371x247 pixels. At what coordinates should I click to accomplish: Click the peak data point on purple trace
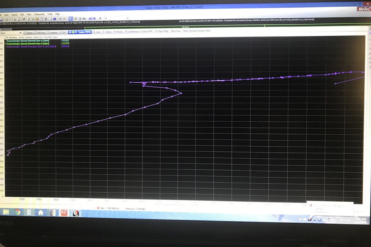(351, 72)
